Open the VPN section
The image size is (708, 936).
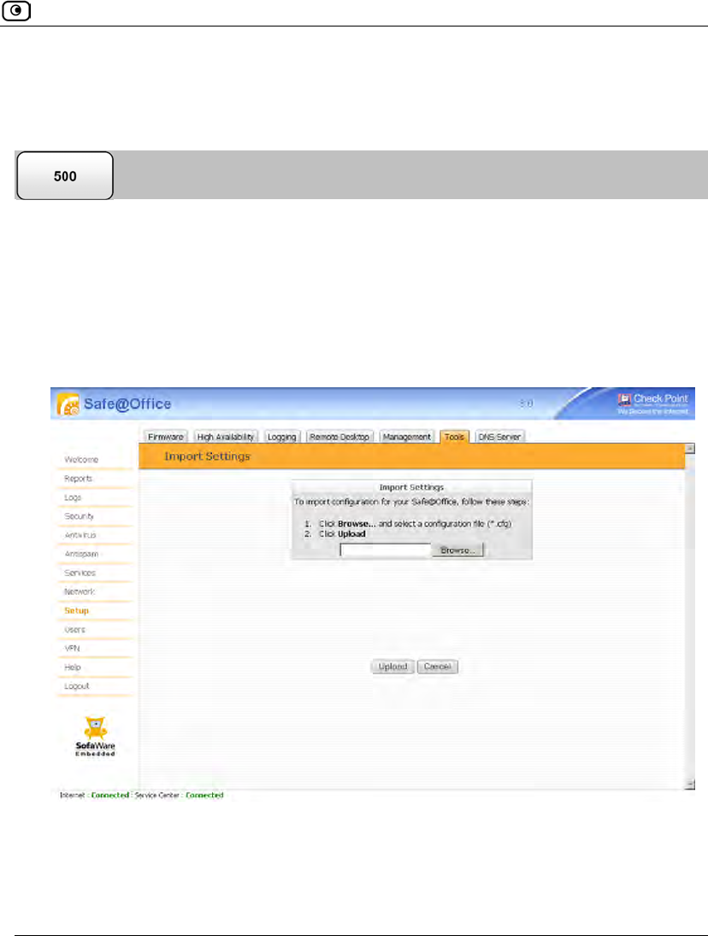[x=72, y=648]
